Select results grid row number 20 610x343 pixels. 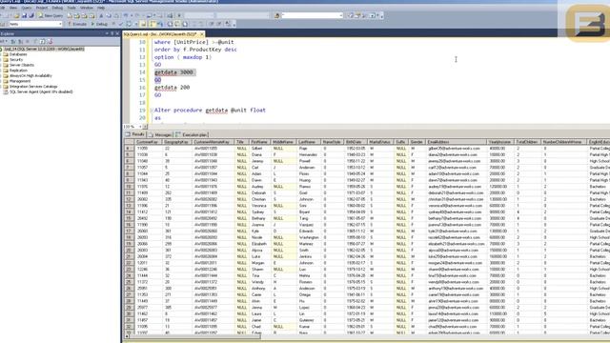[x=129, y=251]
